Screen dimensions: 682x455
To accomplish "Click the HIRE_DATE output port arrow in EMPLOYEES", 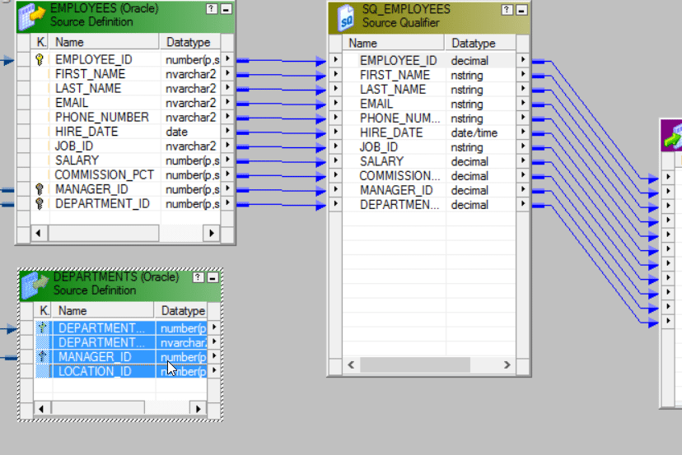I will (227, 131).
